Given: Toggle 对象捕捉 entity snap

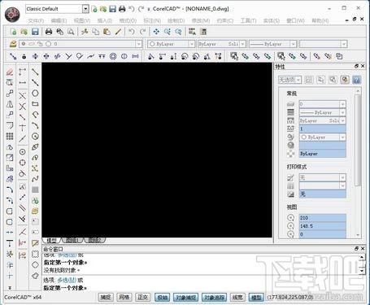Looking at the screenshot, I should pyautogui.click(x=185, y=298).
